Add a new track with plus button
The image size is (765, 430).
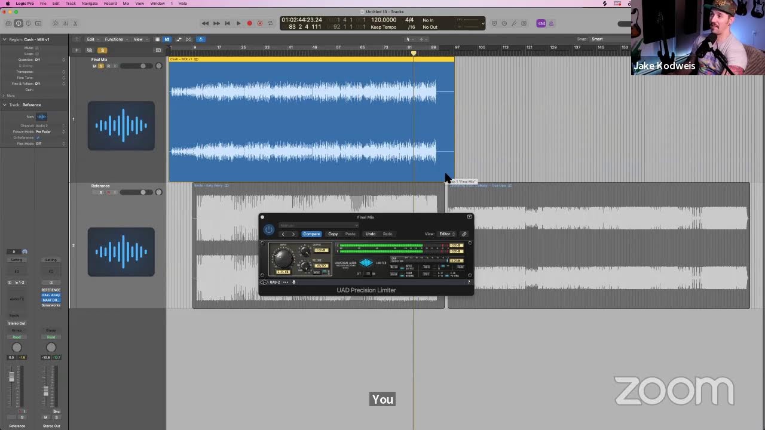pyautogui.click(x=76, y=50)
